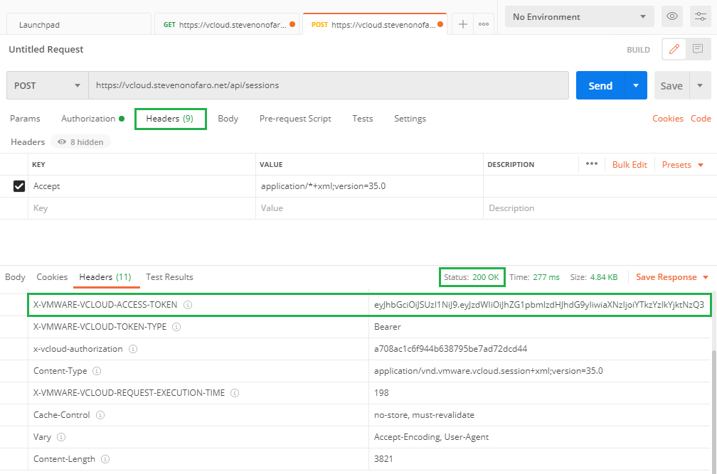
Task: Switch to build mode pencil icon
Action: [x=674, y=49]
